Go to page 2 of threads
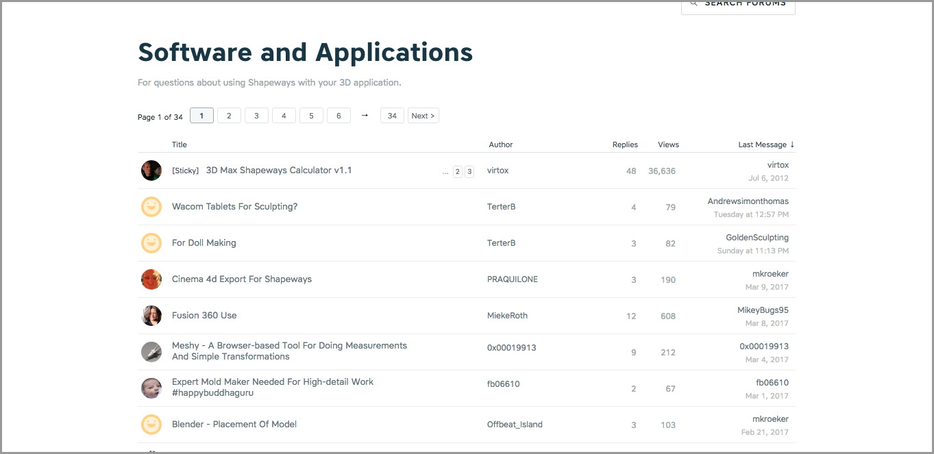 229,116
